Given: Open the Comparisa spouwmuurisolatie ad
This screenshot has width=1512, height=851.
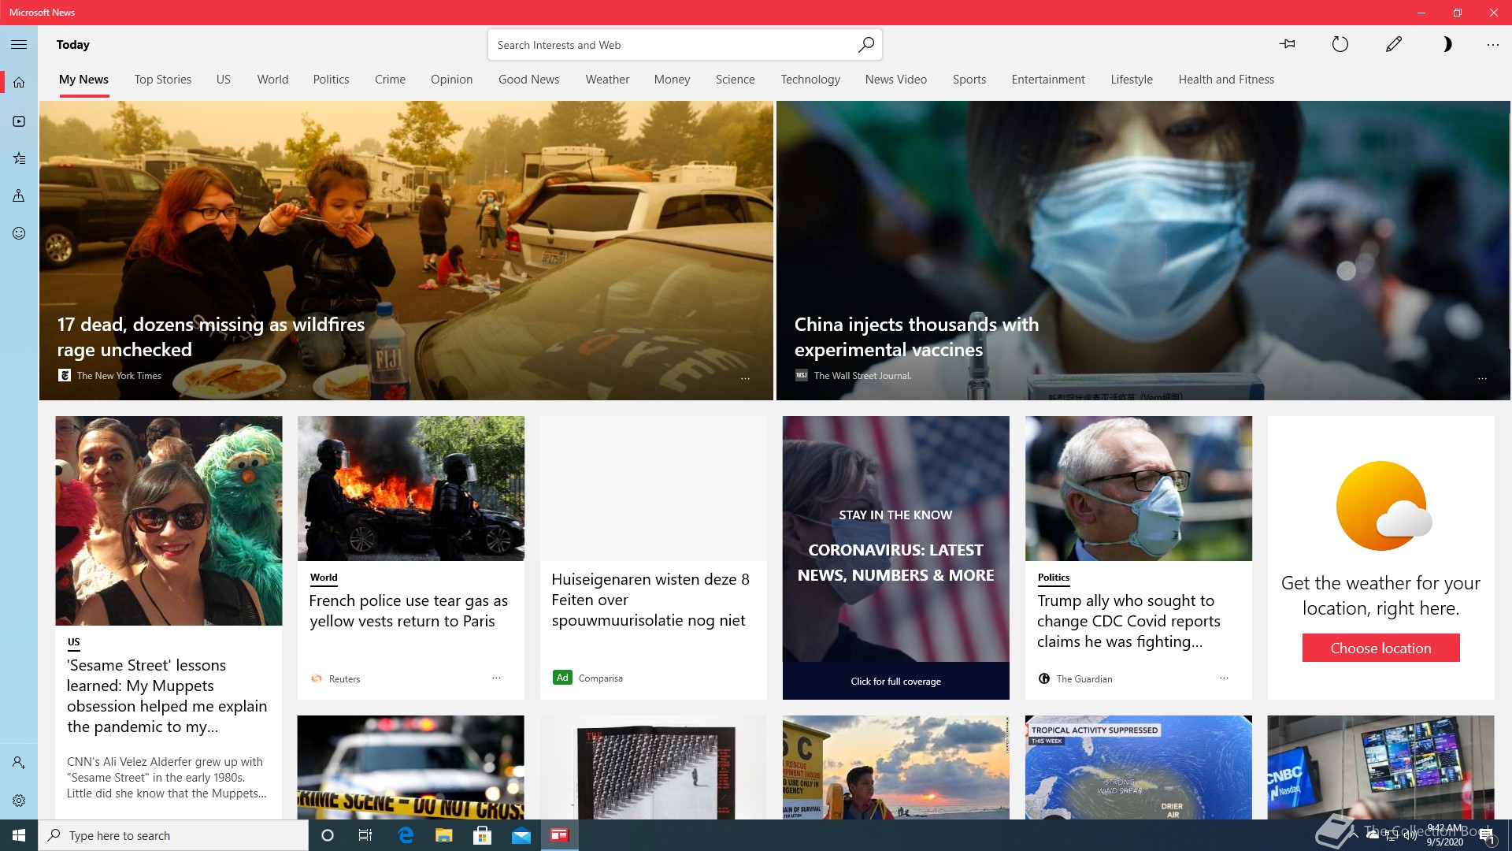Looking at the screenshot, I should [x=650, y=600].
